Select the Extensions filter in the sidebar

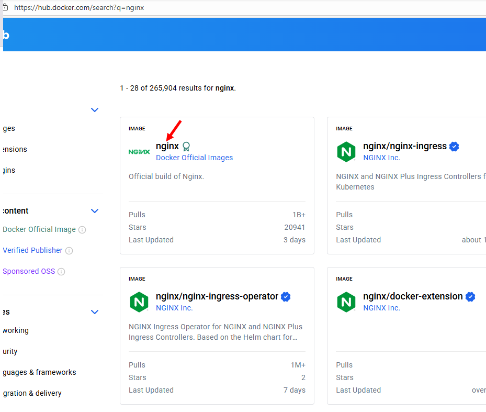[15, 149]
